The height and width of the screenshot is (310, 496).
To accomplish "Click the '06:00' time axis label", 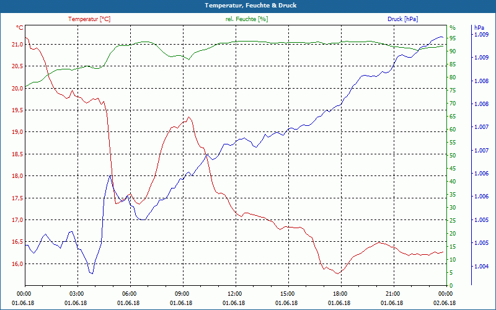I will [x=130, y=293].
